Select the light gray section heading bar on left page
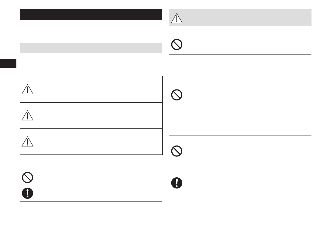 click(91, 48)
